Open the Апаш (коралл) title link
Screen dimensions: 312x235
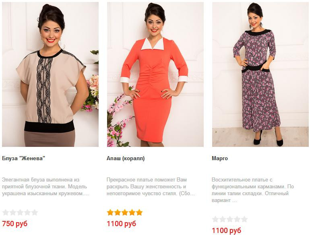pos(126,159)
